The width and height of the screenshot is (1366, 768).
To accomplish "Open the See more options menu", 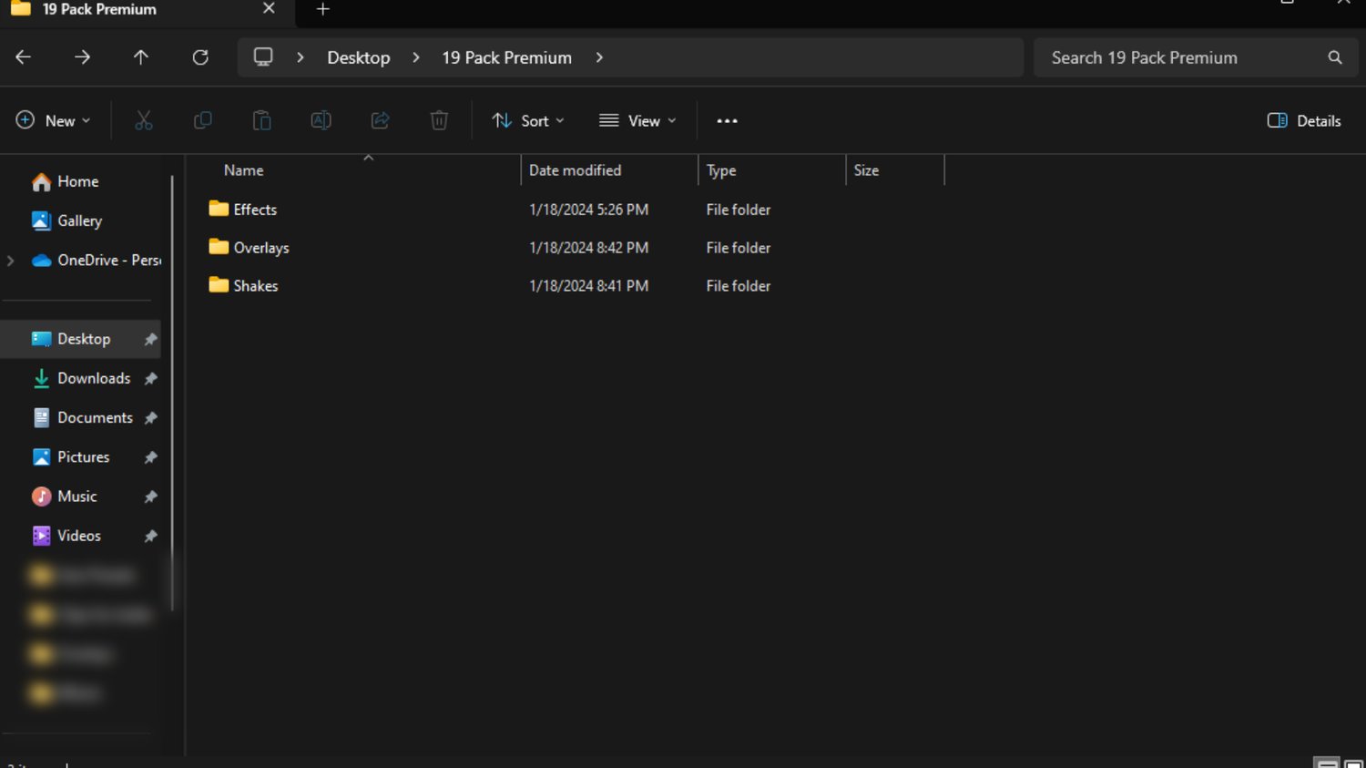I will [727, 120].
